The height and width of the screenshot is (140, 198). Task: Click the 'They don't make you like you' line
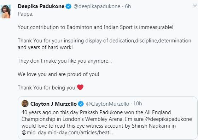tap(65, 61)
